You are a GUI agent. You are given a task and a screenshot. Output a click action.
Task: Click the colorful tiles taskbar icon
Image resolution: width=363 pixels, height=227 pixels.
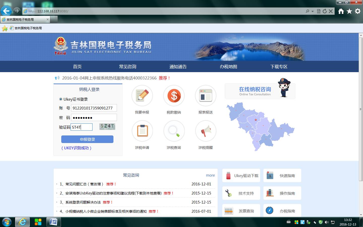point(38,222)
